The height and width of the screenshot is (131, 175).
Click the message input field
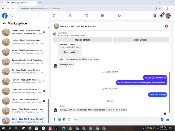[117, 119]
